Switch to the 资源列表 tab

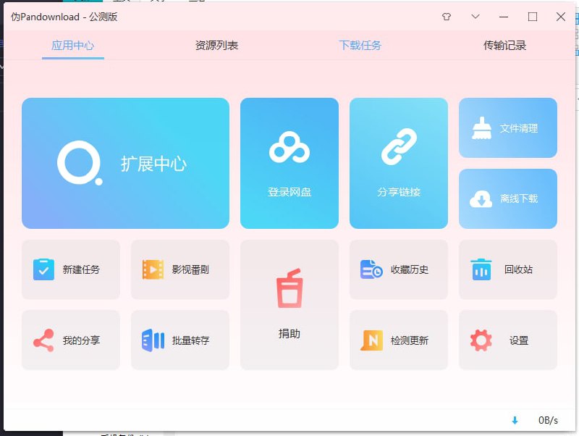coord(216,44)
